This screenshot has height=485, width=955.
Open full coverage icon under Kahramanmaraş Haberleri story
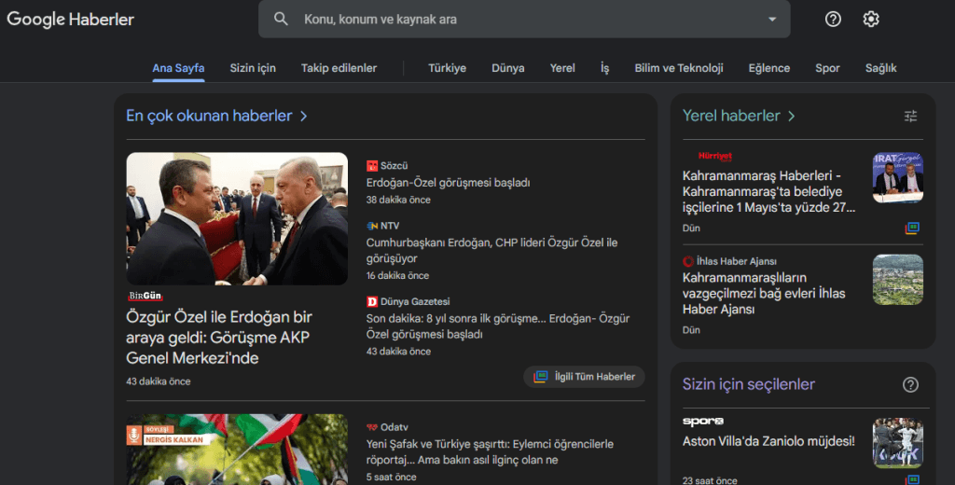point(912,228)
